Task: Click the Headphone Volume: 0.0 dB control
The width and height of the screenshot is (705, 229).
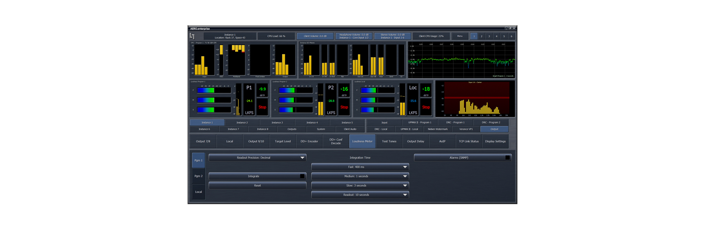Action: click(354, 36)
